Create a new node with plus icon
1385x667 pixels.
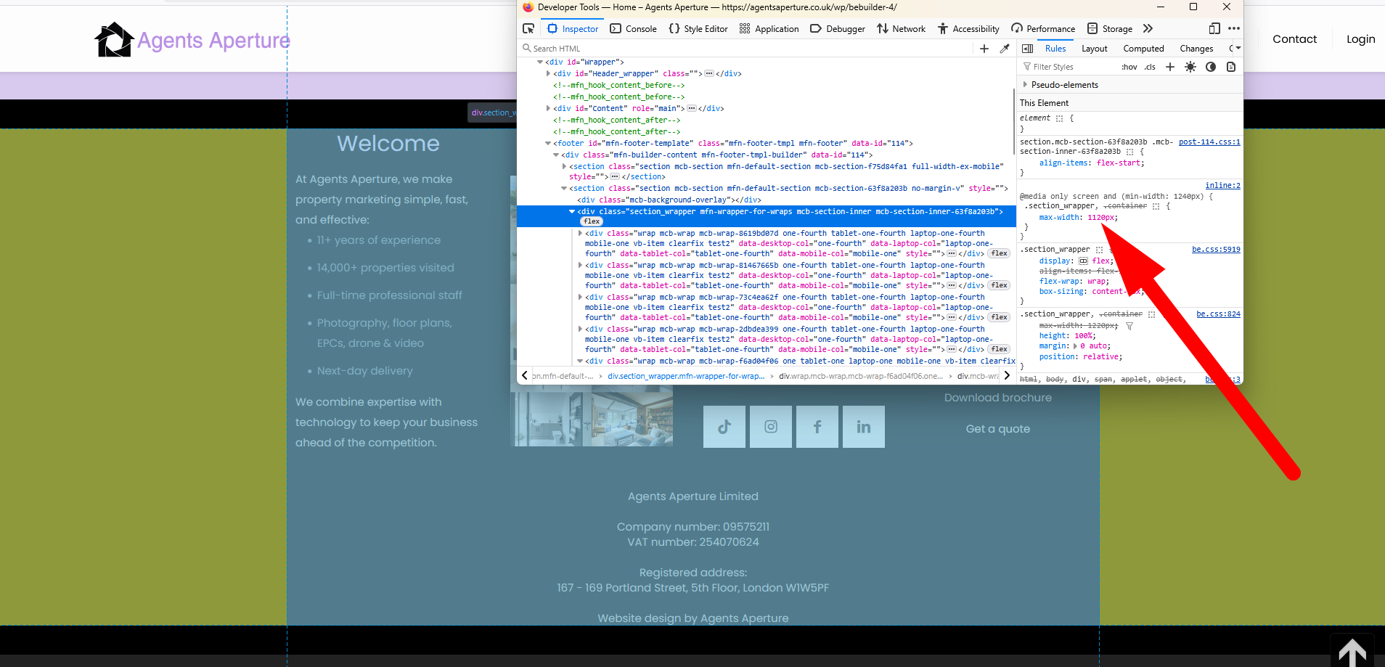click(x=984, y=49)
